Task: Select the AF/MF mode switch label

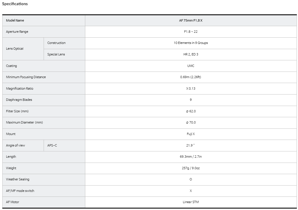Action: tap(20, 191)
